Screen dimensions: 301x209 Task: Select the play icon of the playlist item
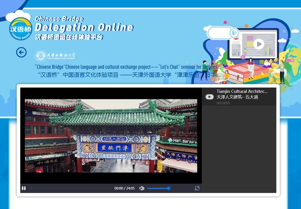tap(209, 97)
